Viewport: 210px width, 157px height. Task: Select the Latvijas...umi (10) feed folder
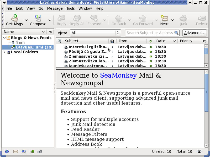[x=32, y=47]
